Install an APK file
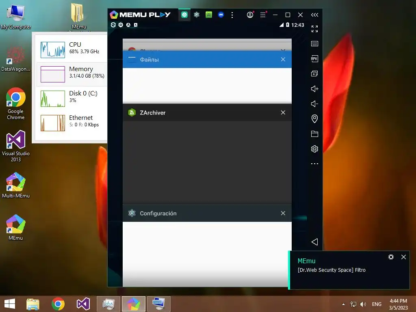This screenshot has height=312, width=416. pos(315,58)
